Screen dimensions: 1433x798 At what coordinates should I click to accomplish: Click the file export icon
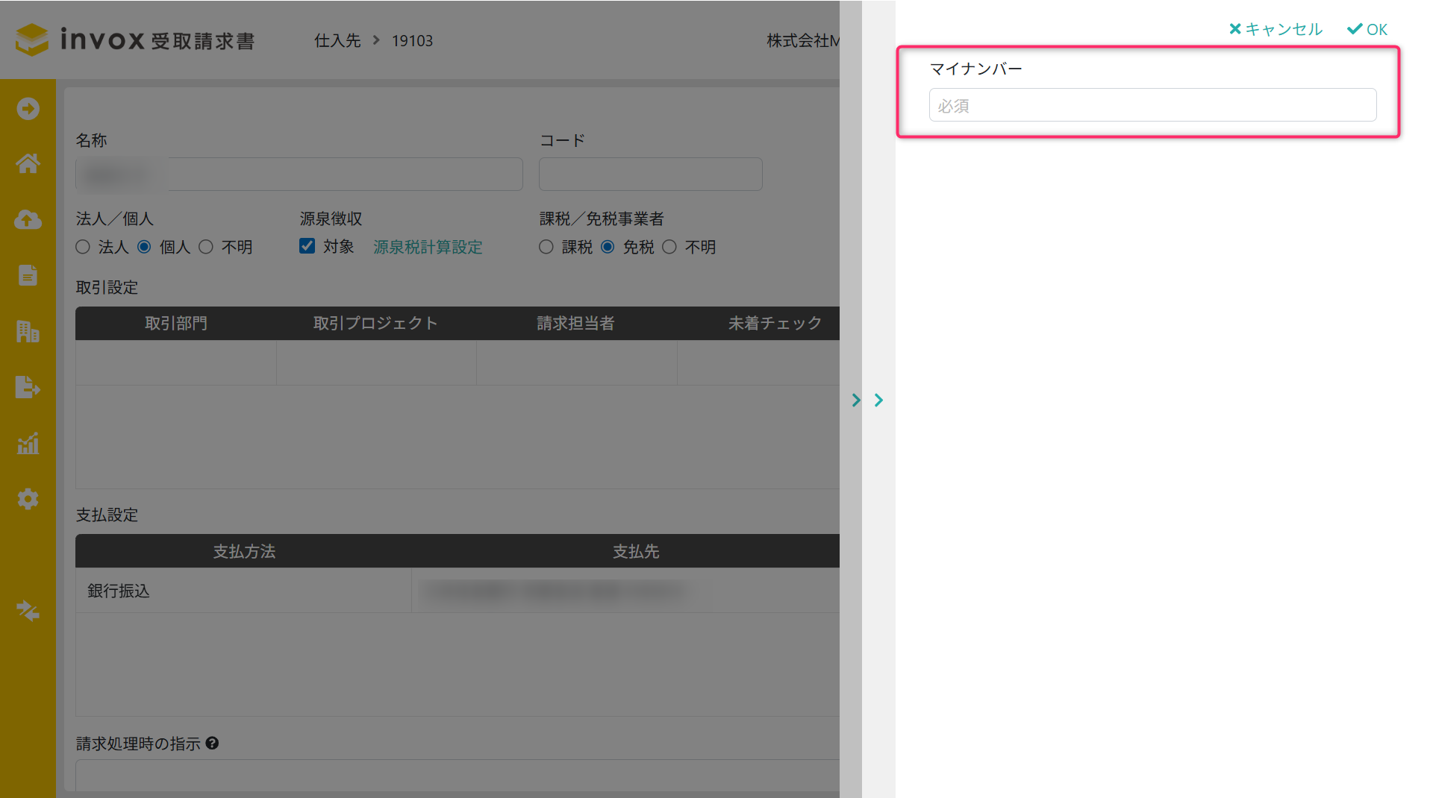(x=28, y=387)
